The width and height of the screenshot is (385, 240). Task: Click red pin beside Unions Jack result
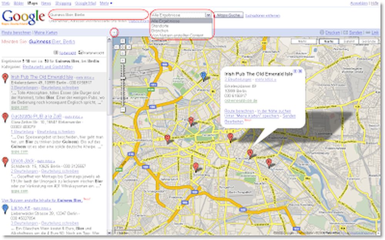click(5, 161)
